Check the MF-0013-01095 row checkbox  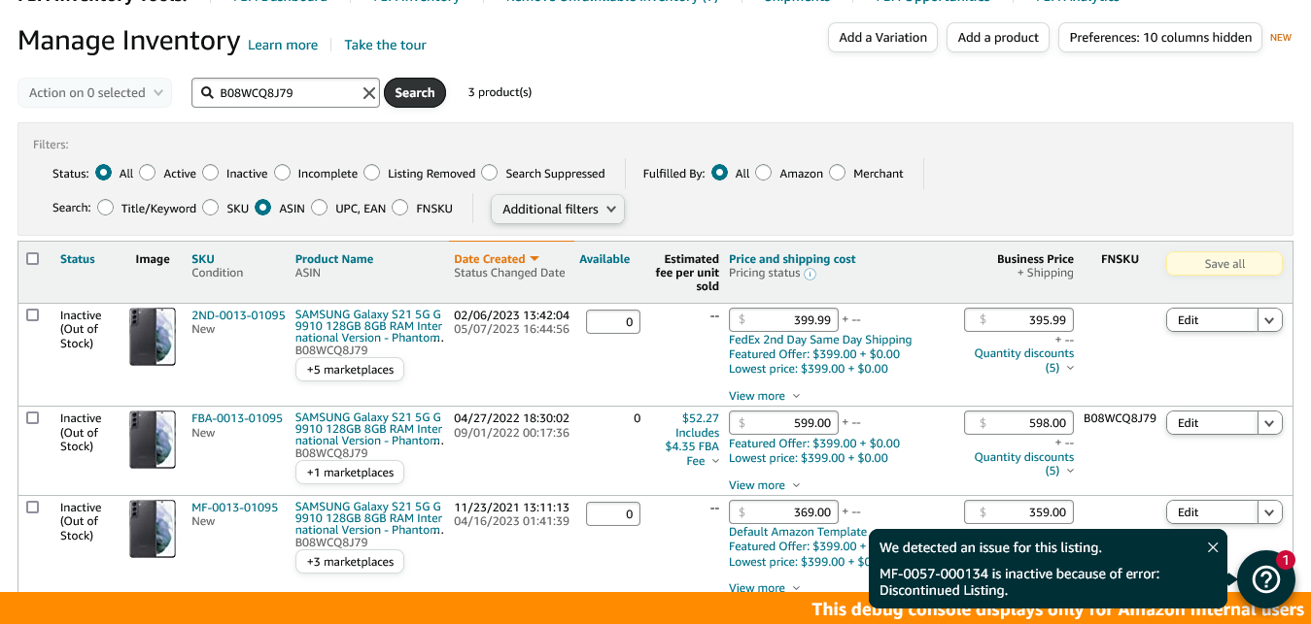click(x=33, y=508)
